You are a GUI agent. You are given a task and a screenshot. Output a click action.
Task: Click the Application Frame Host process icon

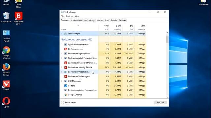(66, 45)
